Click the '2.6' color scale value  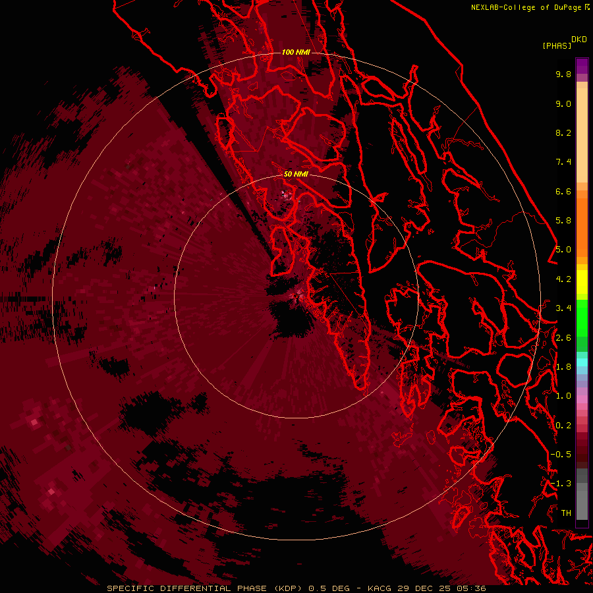click(x=563, y=338)
